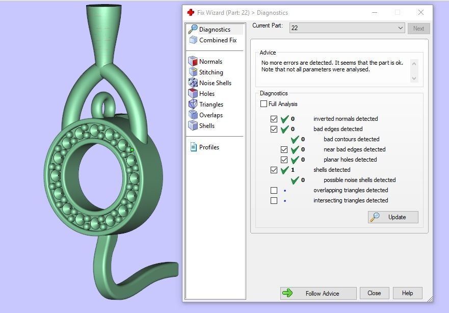Click Advice box scroll up arrow
The height and width of the screenshot is (313, 449).
[x=414, y=64]
